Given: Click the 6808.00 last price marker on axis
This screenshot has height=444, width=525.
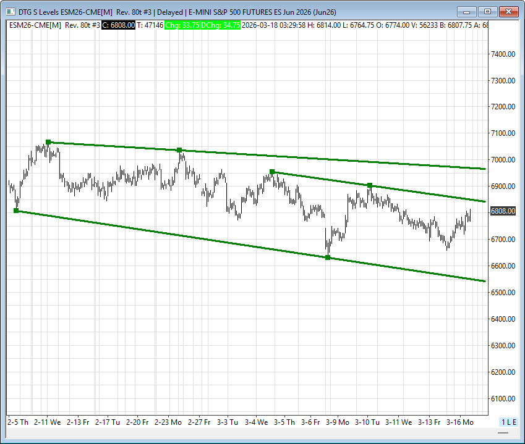Looking at the screenshot, I should tap(503, 211).
